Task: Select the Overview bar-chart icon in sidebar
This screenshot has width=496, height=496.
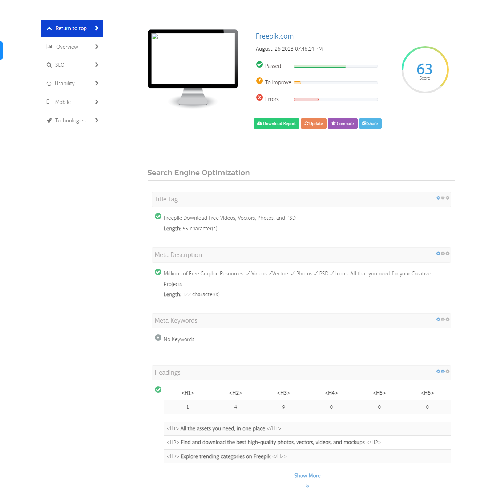Action: [49, 47]
